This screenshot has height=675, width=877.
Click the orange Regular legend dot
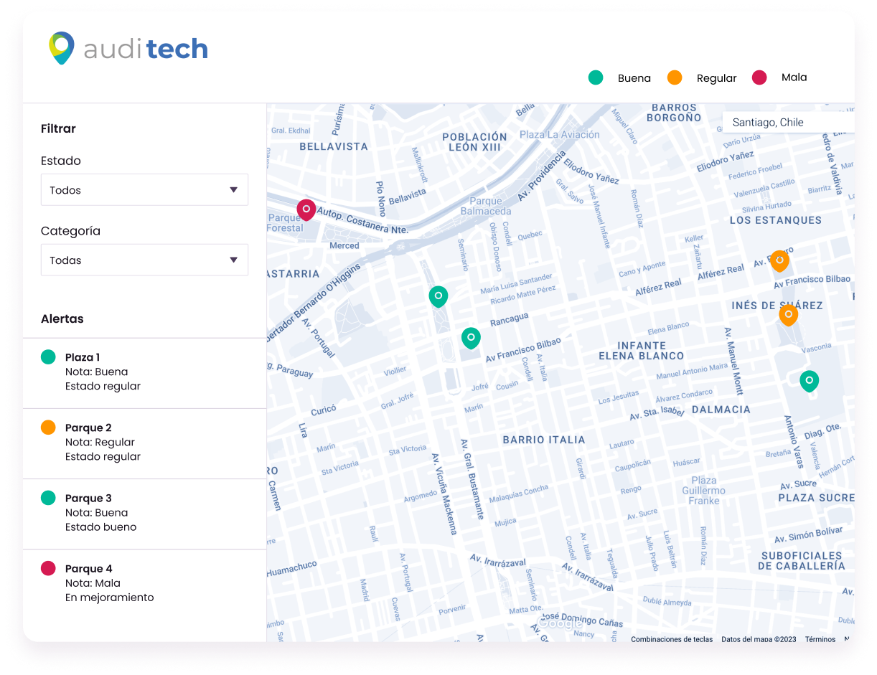coord(675,77)
